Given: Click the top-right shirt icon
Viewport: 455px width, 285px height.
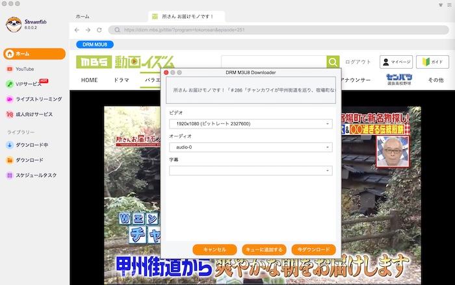Looking at the screenshot, I should pyautogui.click(x=441, y=5).
